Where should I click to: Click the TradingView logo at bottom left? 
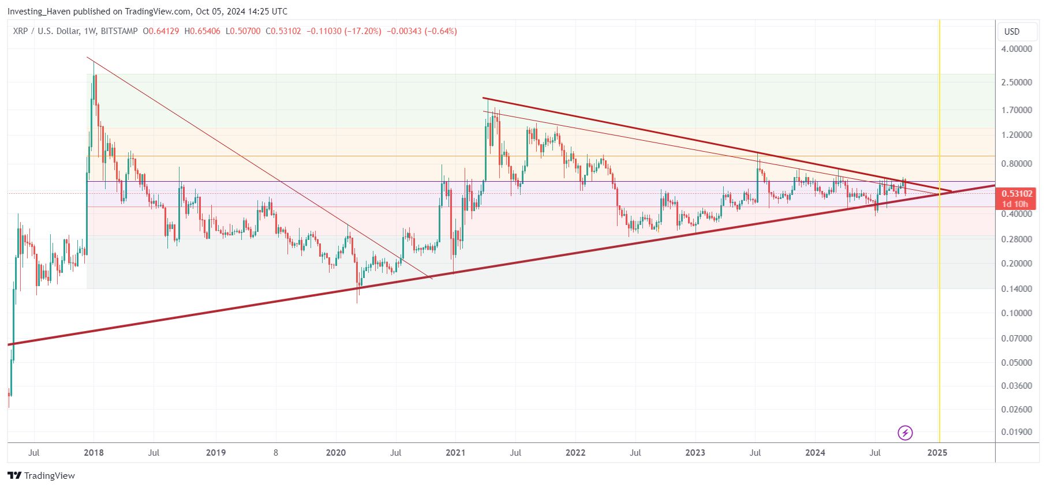[x=41, y=475]
